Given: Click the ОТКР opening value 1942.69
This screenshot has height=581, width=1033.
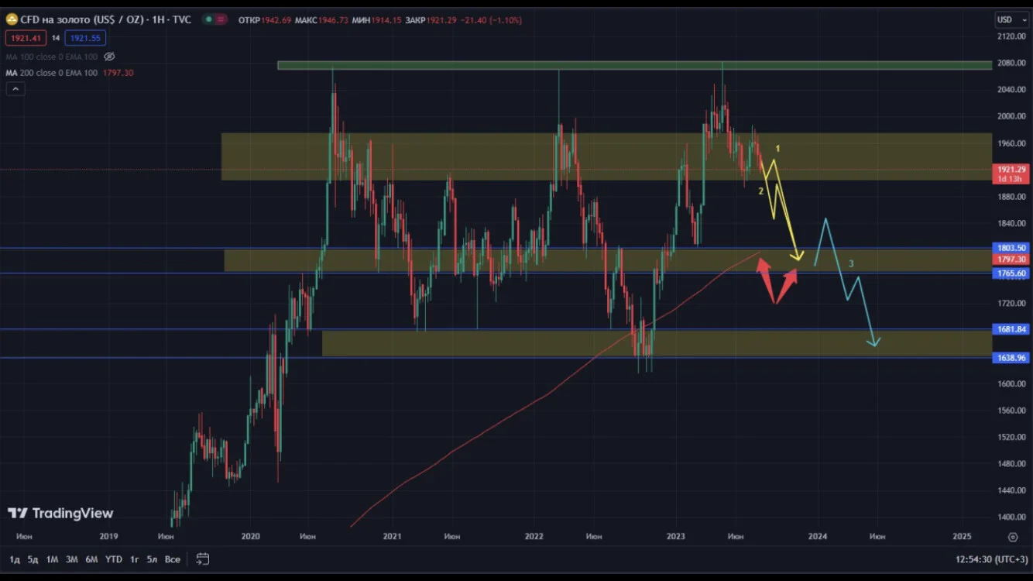Looking at the screenshot, I should (276, 19).
